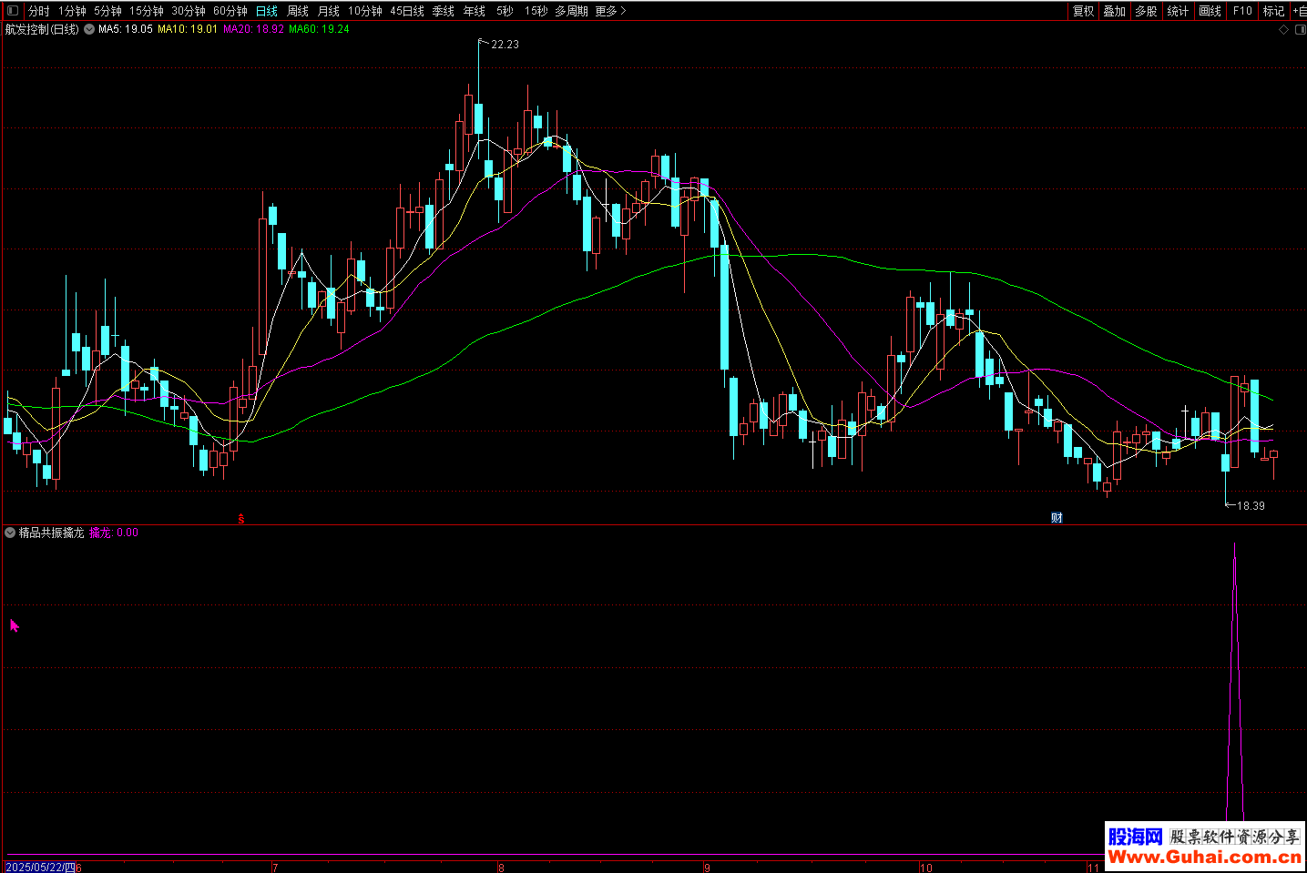Click the blue 财 marker icon

coord(1057,518)
